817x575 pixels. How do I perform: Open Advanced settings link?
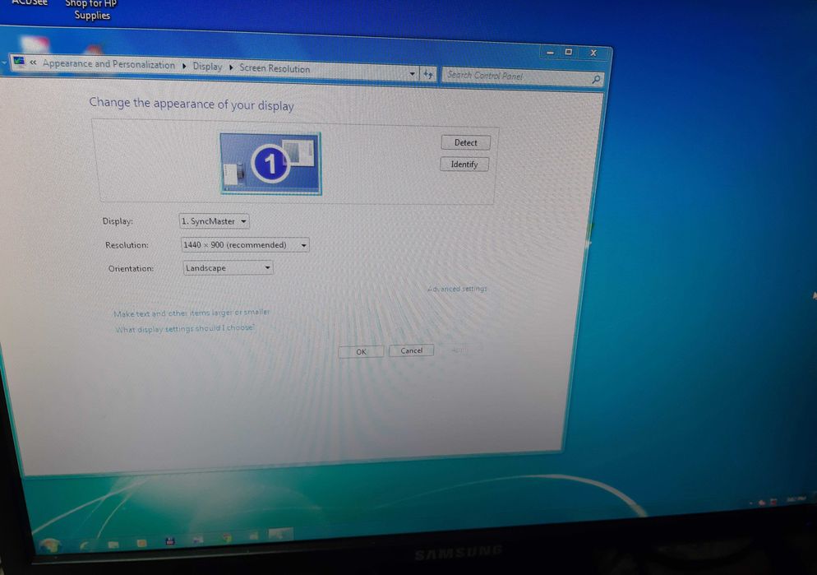(457, 288)
